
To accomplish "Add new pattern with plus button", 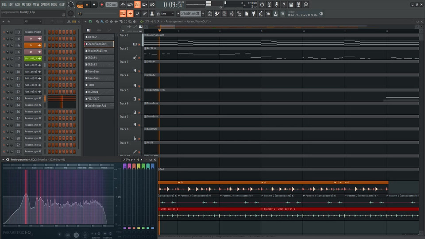I will [x=203, y=14].
